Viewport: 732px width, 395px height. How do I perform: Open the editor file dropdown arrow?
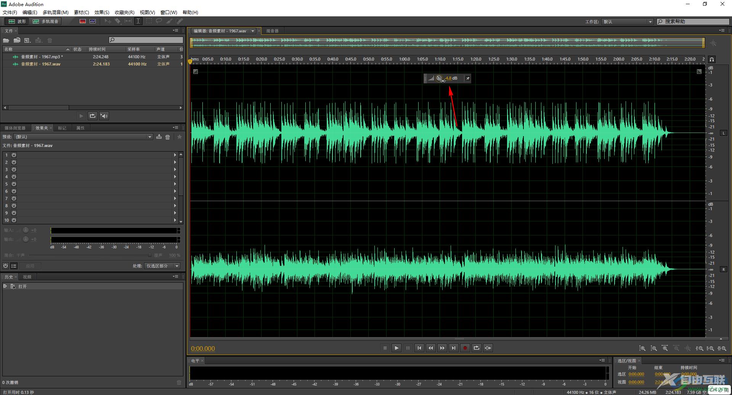point(252,31)
